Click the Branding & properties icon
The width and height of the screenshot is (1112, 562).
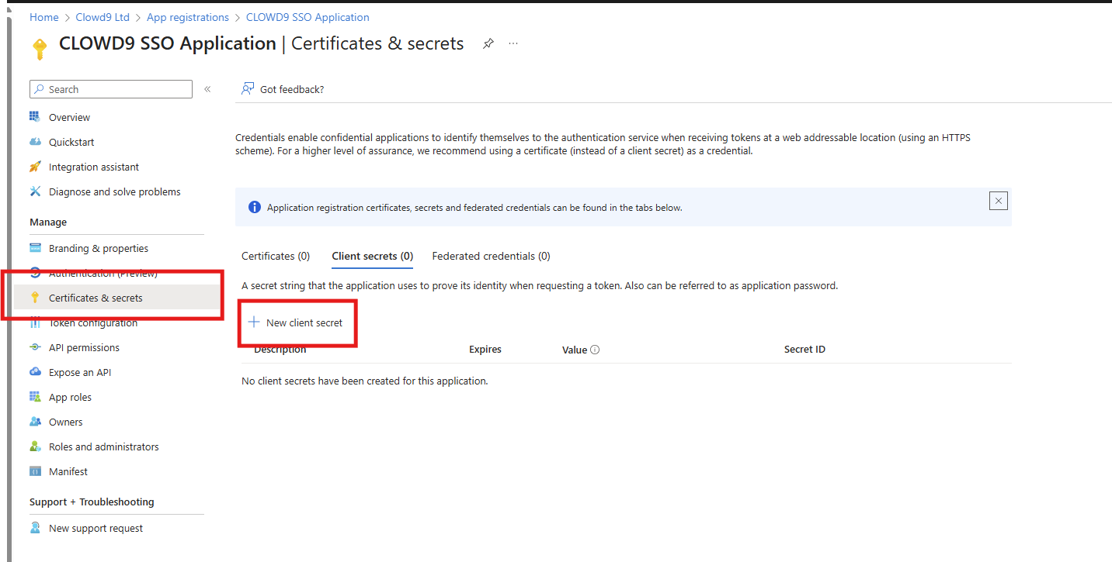(x=35, y=248)
